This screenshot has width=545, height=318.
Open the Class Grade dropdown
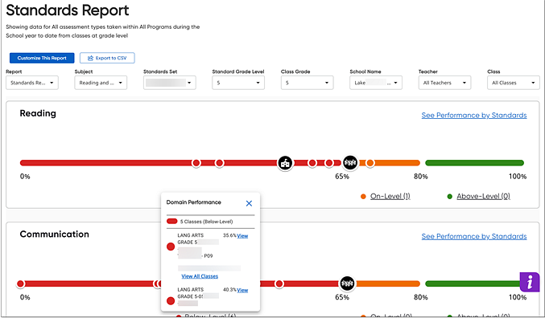308,83
